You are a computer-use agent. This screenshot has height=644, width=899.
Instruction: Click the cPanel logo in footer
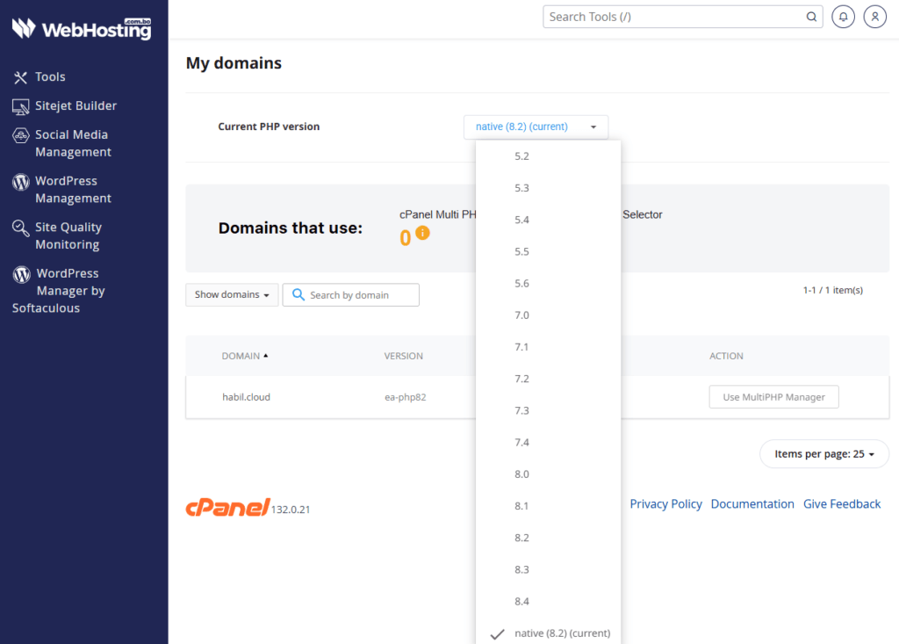click(x=227, y=507)
